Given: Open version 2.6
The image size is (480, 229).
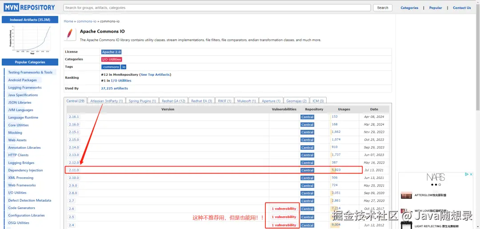Looking at the screenshot, I should pyautogui.click(x=71, y=209).
